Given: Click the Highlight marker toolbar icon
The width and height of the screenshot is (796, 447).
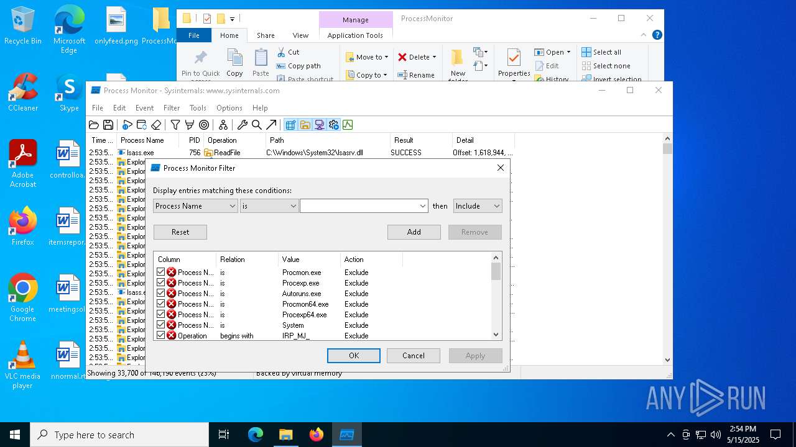Looking at the screenshot, I should pyautogui.click(x=190, y=125).
